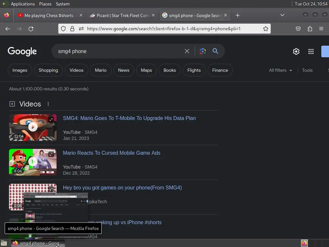The image size is (329, 247).
Task: Filter results by Shopping
Action: (x=48, y=70)
